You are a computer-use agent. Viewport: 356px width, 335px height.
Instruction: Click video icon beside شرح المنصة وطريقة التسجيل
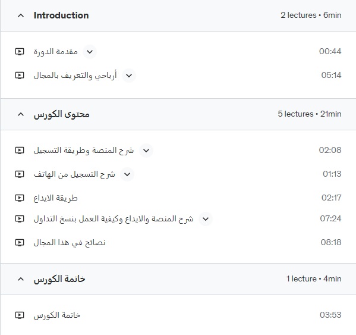point(20,150)
